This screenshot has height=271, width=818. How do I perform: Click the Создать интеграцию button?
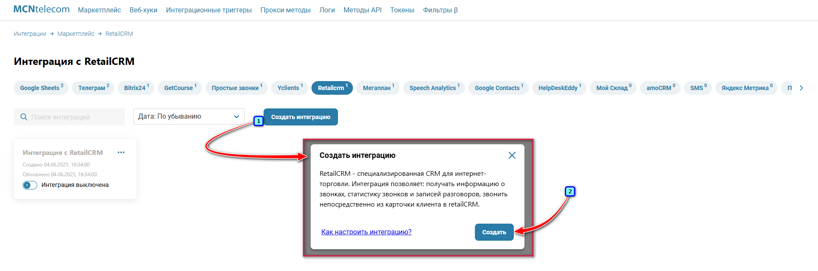tap(301, 117)
